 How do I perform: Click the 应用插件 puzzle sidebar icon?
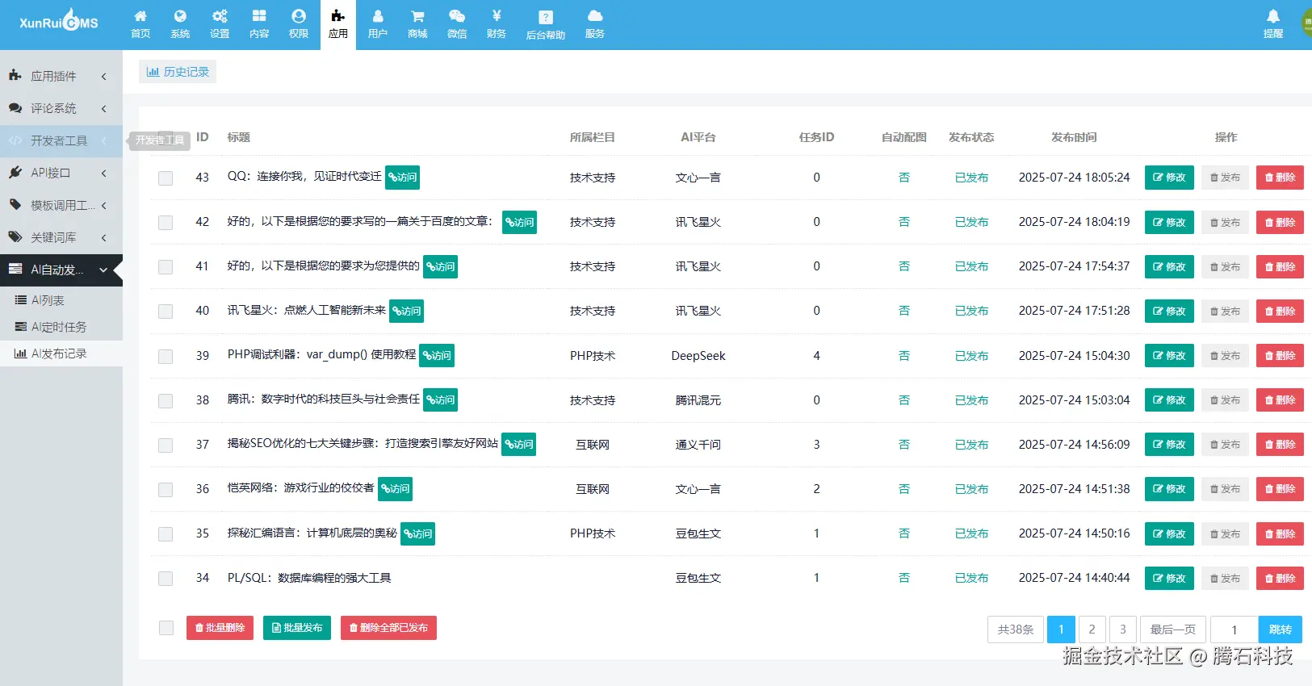coord(15,75)
